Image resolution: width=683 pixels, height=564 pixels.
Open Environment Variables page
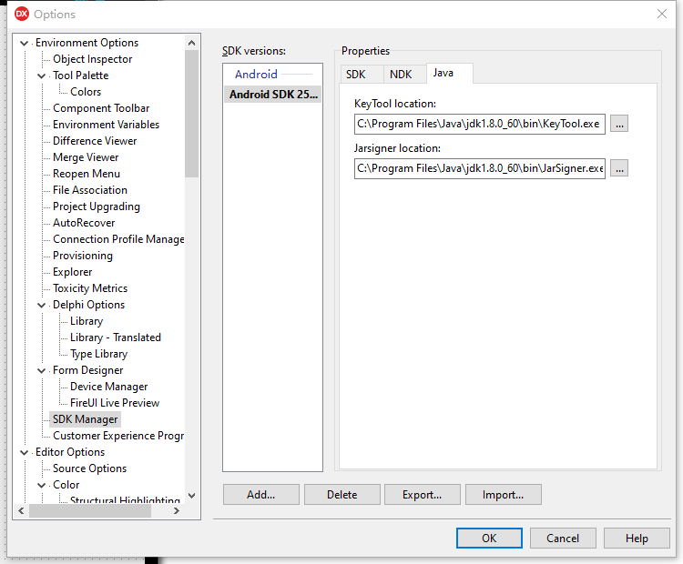pos(106,125)
